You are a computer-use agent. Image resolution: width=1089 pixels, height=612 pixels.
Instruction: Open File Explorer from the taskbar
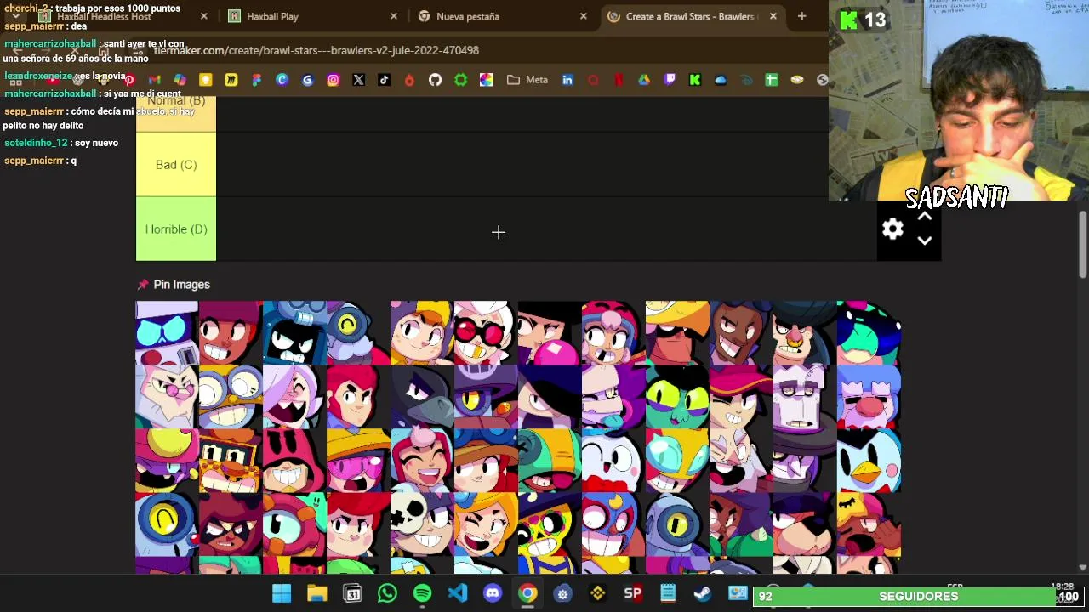click(x=316, y=593)
